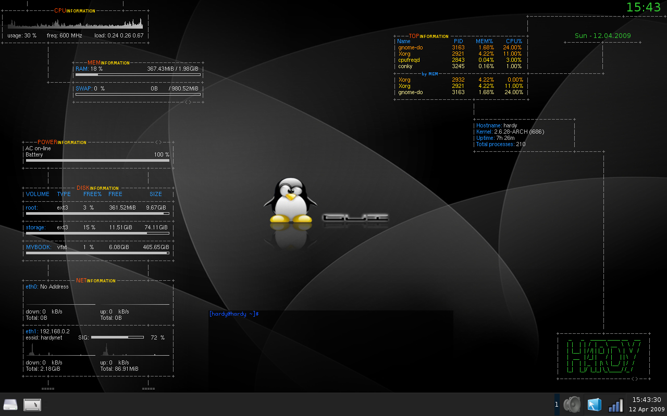Click the Total processes: 210 line
This screenshot has height=416, width=667.
tap(501, 145)
